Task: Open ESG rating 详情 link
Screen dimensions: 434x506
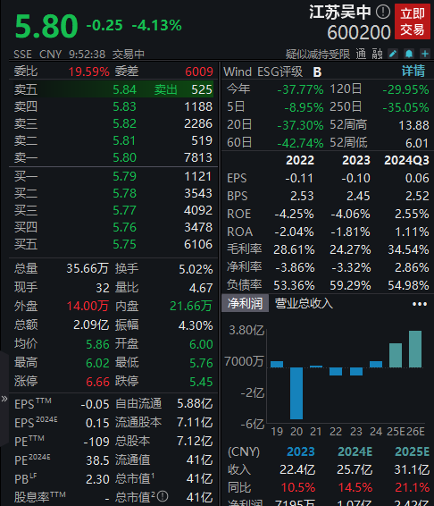Action: tap(413, 71)
